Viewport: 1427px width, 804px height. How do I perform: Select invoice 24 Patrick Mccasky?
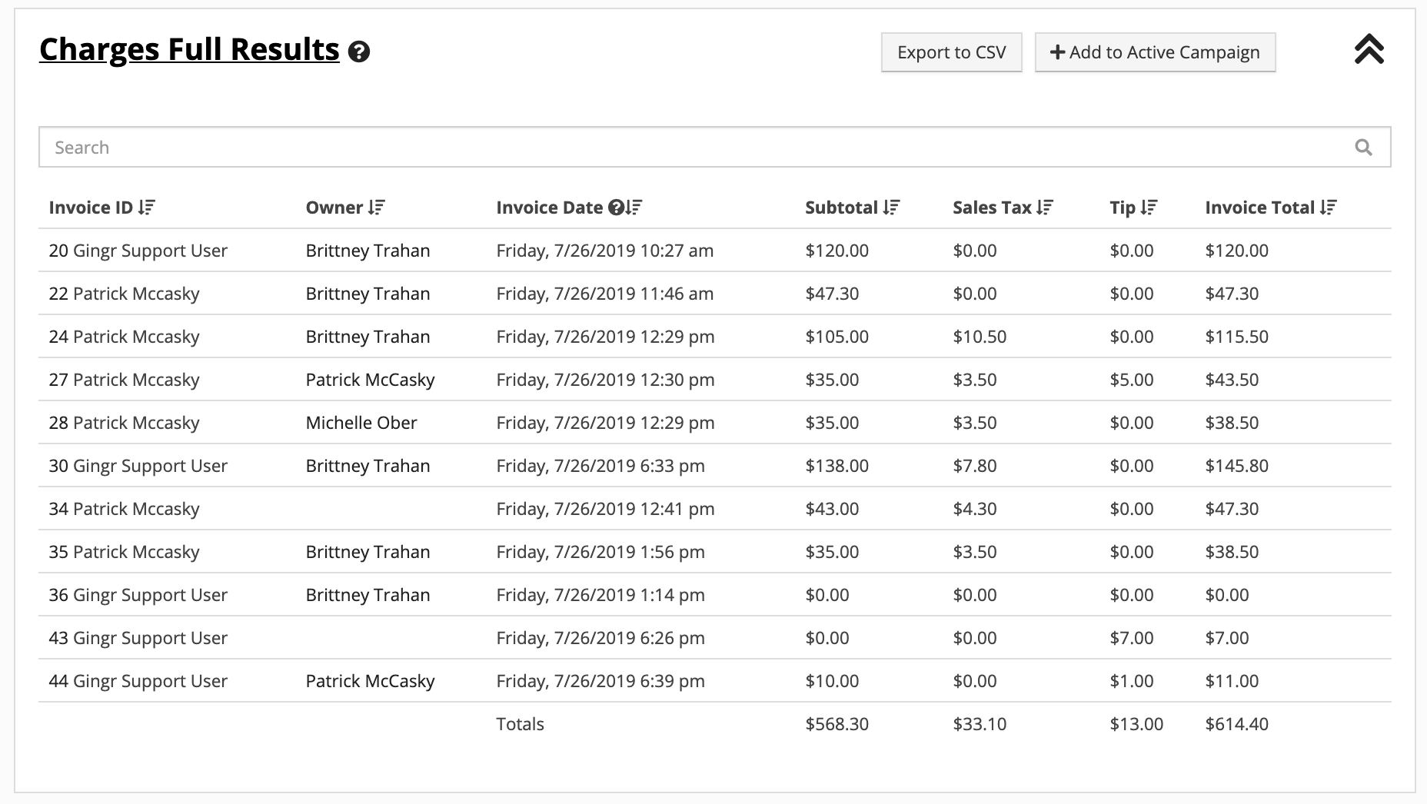124,337
